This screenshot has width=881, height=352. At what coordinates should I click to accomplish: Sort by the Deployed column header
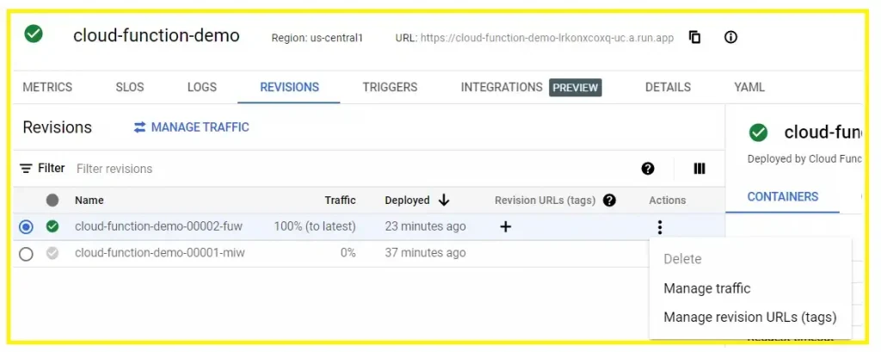coord(407,201)
